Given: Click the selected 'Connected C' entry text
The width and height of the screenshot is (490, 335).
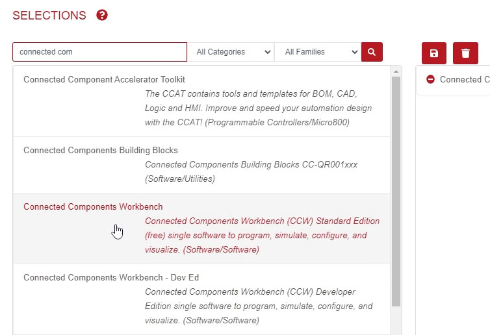Looking at the screenshot, I should pyautogui.click(x=465, y=79).
